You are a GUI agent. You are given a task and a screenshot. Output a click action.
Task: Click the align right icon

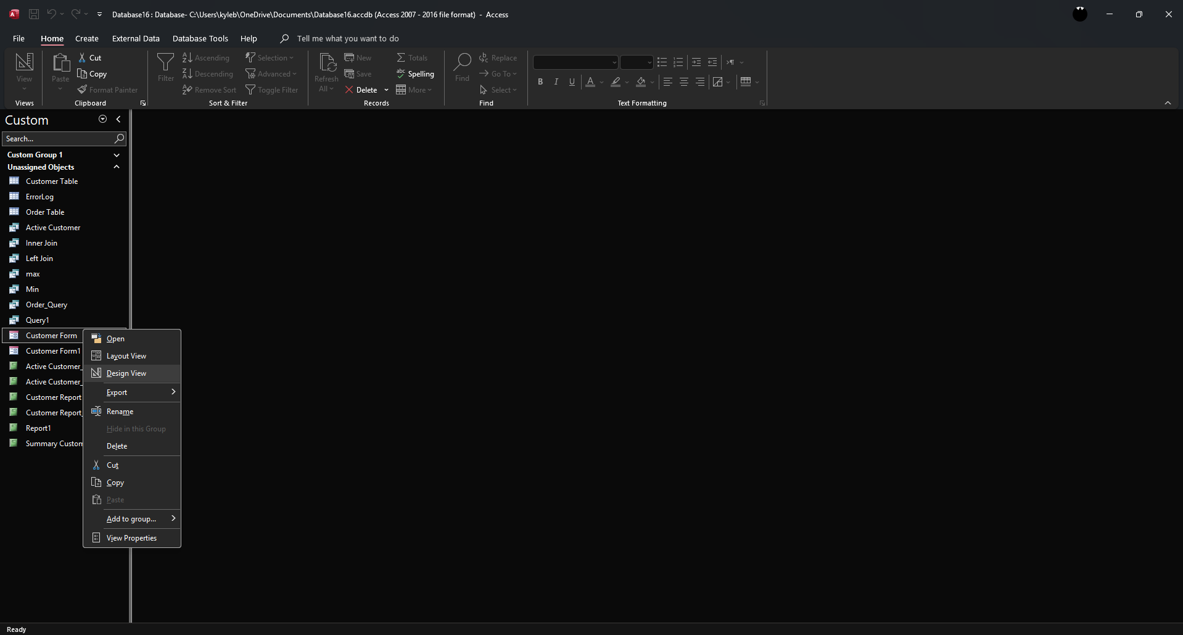(699, 81)
